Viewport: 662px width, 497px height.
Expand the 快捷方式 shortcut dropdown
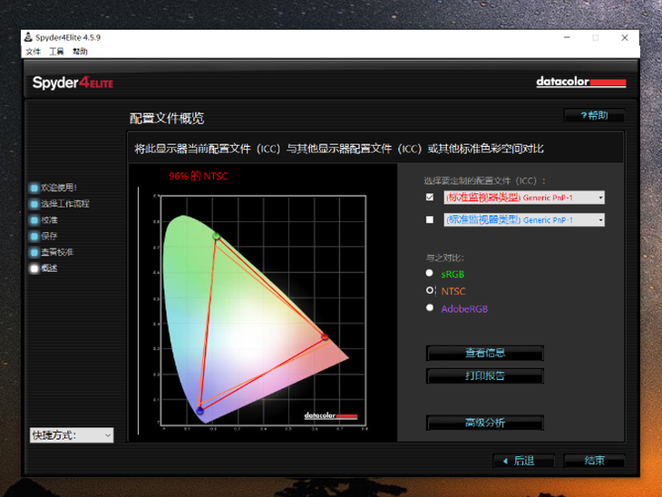108,435
